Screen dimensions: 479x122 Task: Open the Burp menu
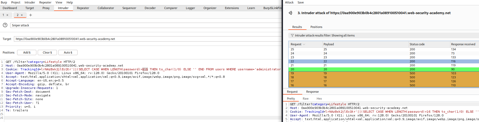(x=4, y=2)
